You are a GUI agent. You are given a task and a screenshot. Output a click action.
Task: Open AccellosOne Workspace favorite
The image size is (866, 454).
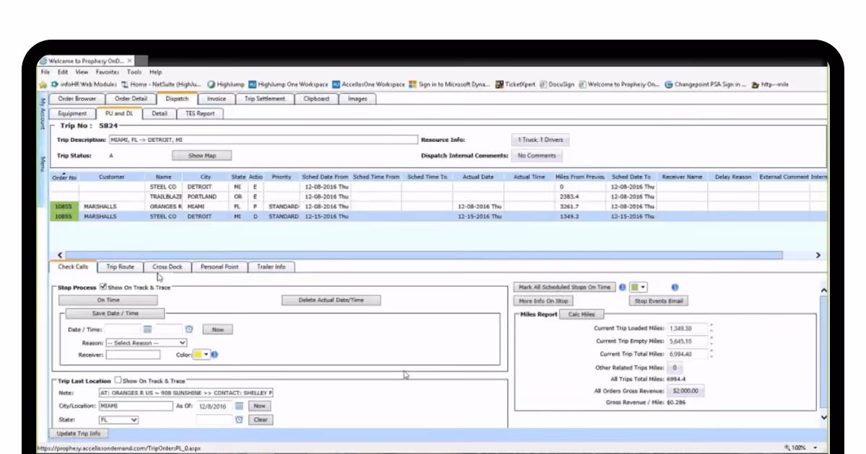tap(369, 84)
